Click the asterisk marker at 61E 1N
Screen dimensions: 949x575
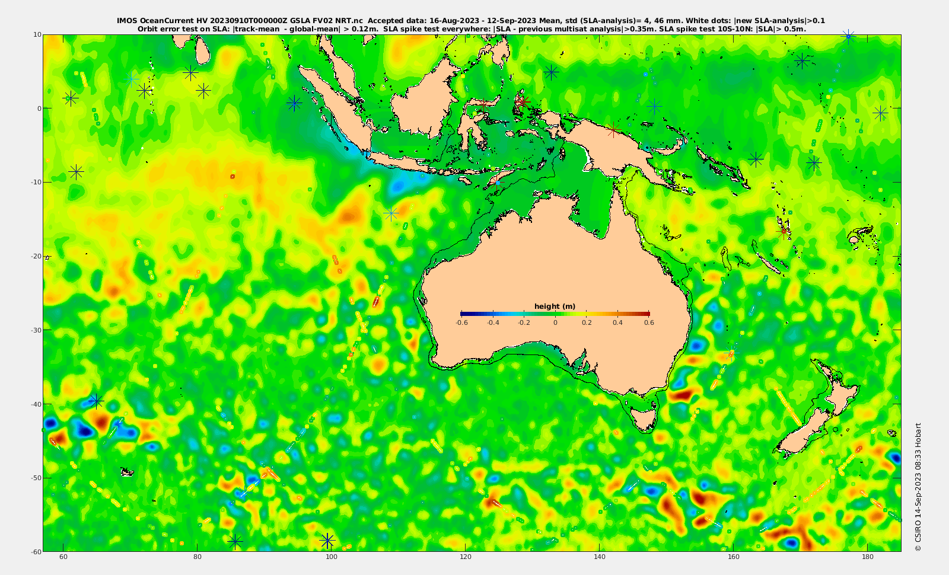click(x=71, y=98)
